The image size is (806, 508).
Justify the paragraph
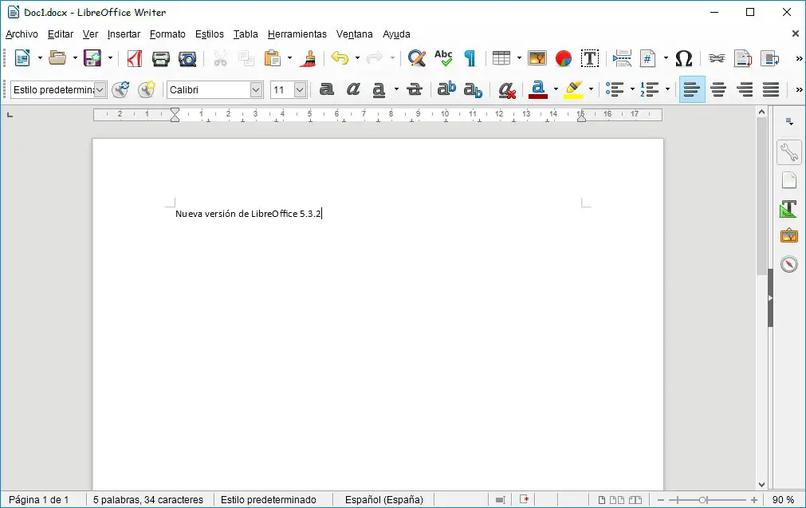[x=771, y=89]
